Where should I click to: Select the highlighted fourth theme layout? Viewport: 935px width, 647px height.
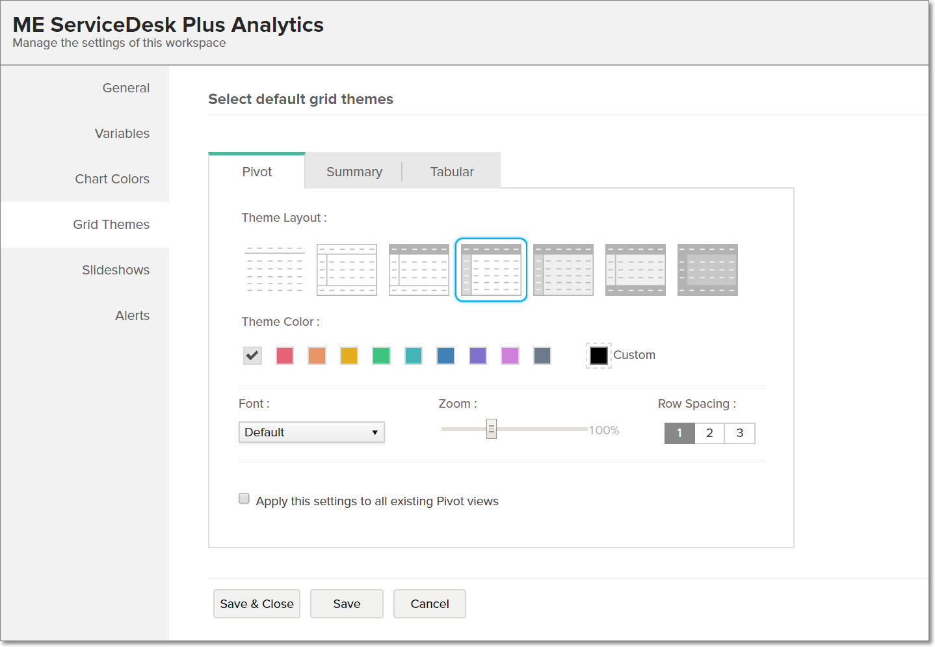tap(491, 270)
